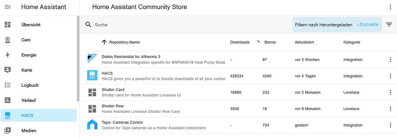
Task: Click 'vor 8 Monaten' updated cell
Action: 308,109
